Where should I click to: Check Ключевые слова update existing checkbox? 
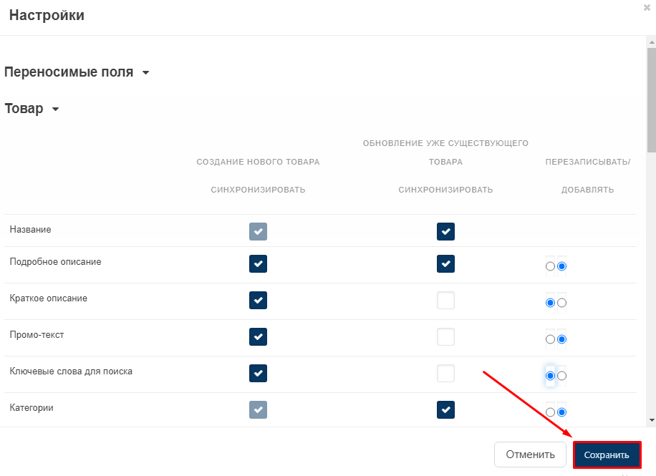(x=445, y=373)
